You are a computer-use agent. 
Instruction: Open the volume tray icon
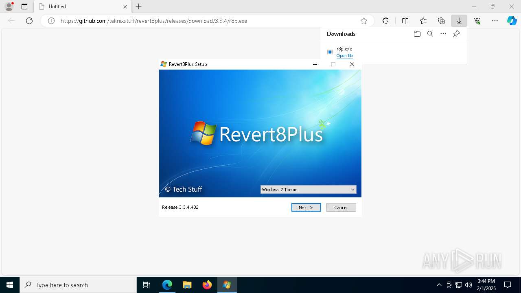click(468, 285)
